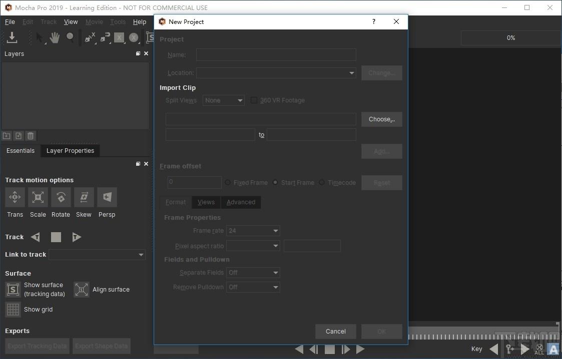Close the Layer Properties panel
Image resolution: width=562 pixels, height=359 pixels.
146,164
